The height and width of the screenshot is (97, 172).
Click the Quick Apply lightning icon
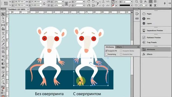(x=165, y=4)
